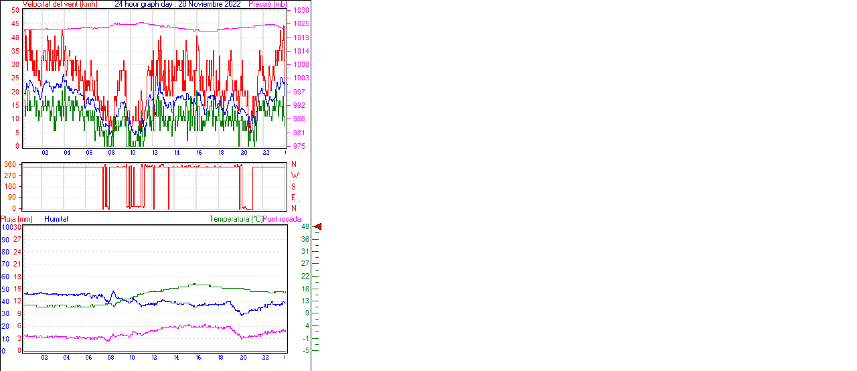857x371 pixels.
Task: Click the 360 degree tick on direction graph
Action: click(10, 164)
